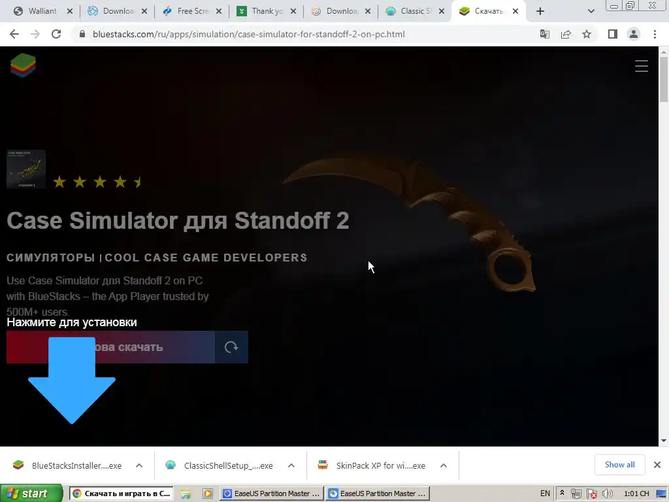This screenshot has width=669, height=502.
Task: Close the Walliant tab
Action: [70, 11]
